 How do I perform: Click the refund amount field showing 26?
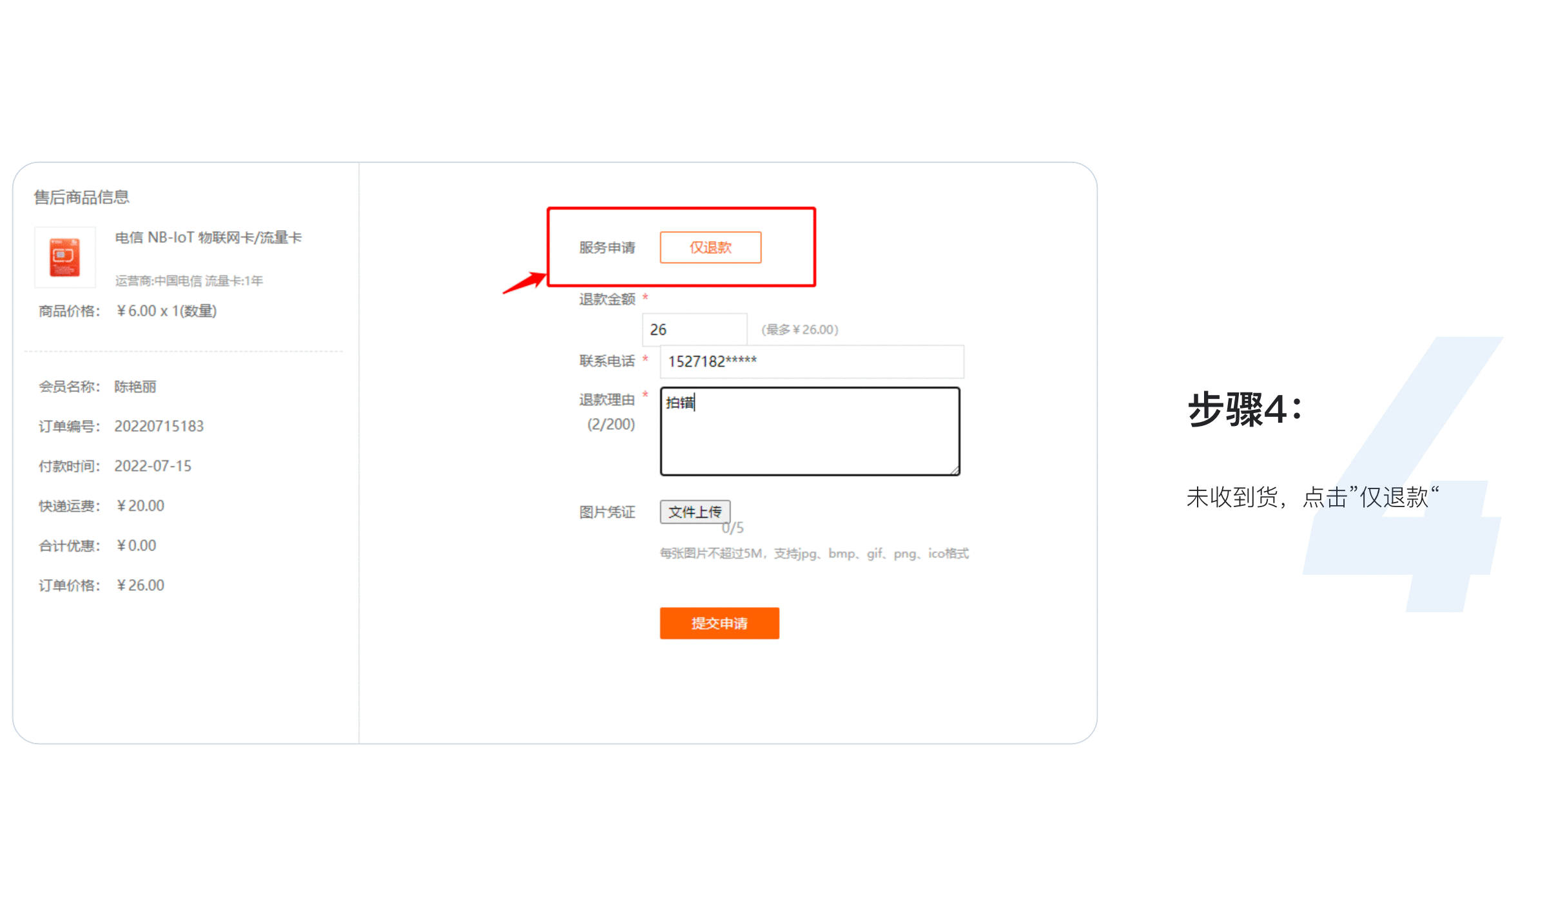695,329
